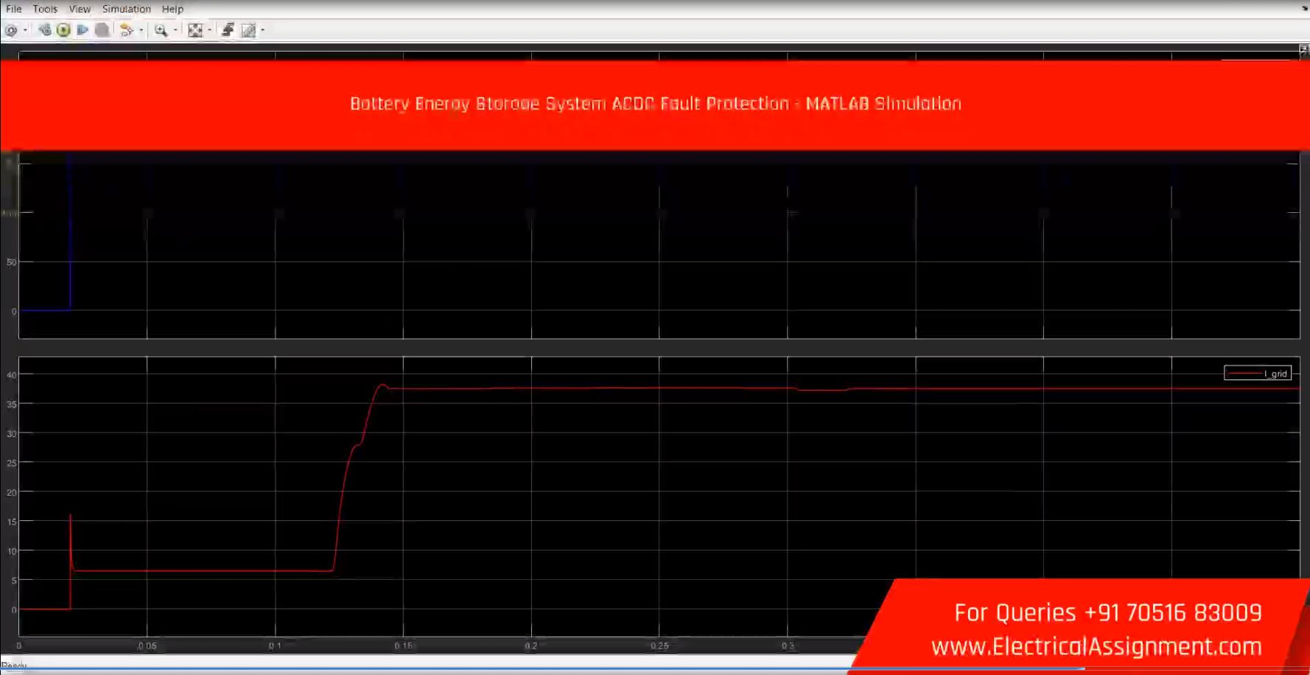Click the Step Forward toolbar icon
This screenshot has width=1310, height=675.
83,30
